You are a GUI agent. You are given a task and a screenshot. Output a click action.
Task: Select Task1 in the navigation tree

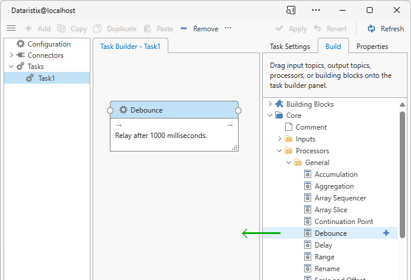point(46,78)
